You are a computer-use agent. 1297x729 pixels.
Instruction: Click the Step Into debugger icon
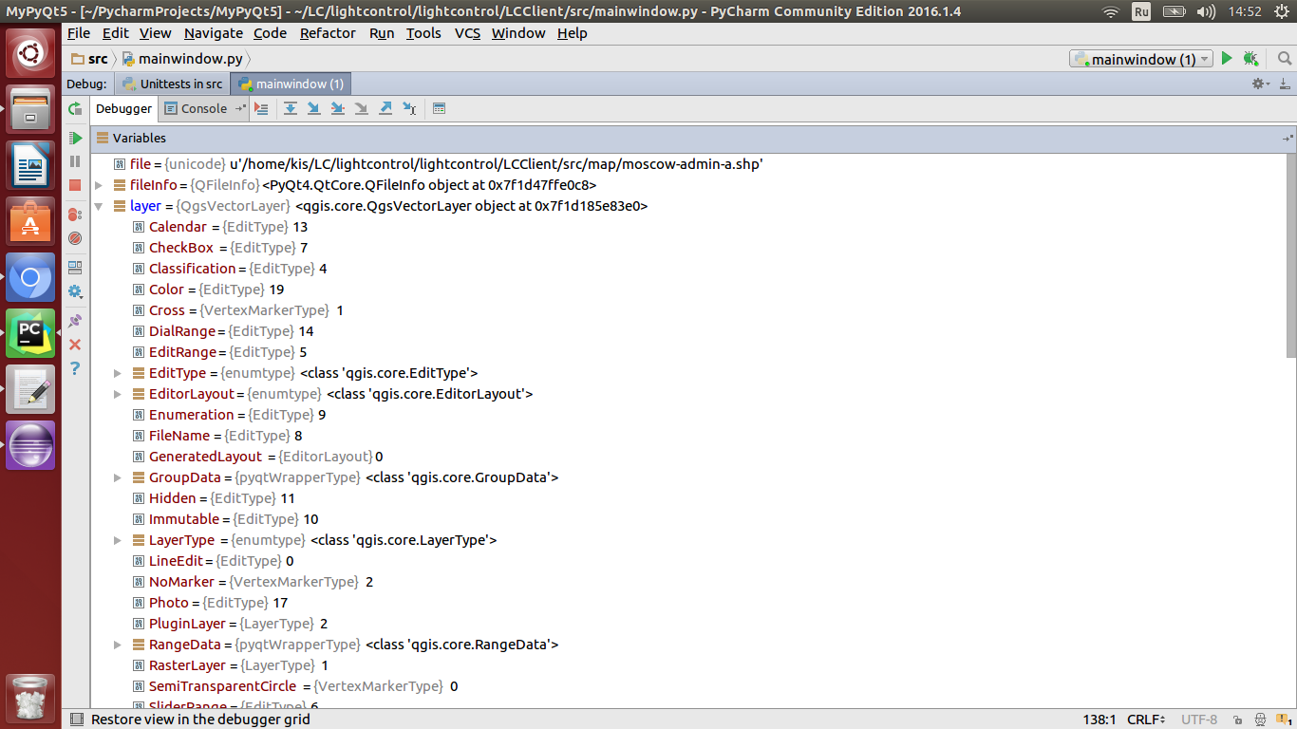(313, 108)
